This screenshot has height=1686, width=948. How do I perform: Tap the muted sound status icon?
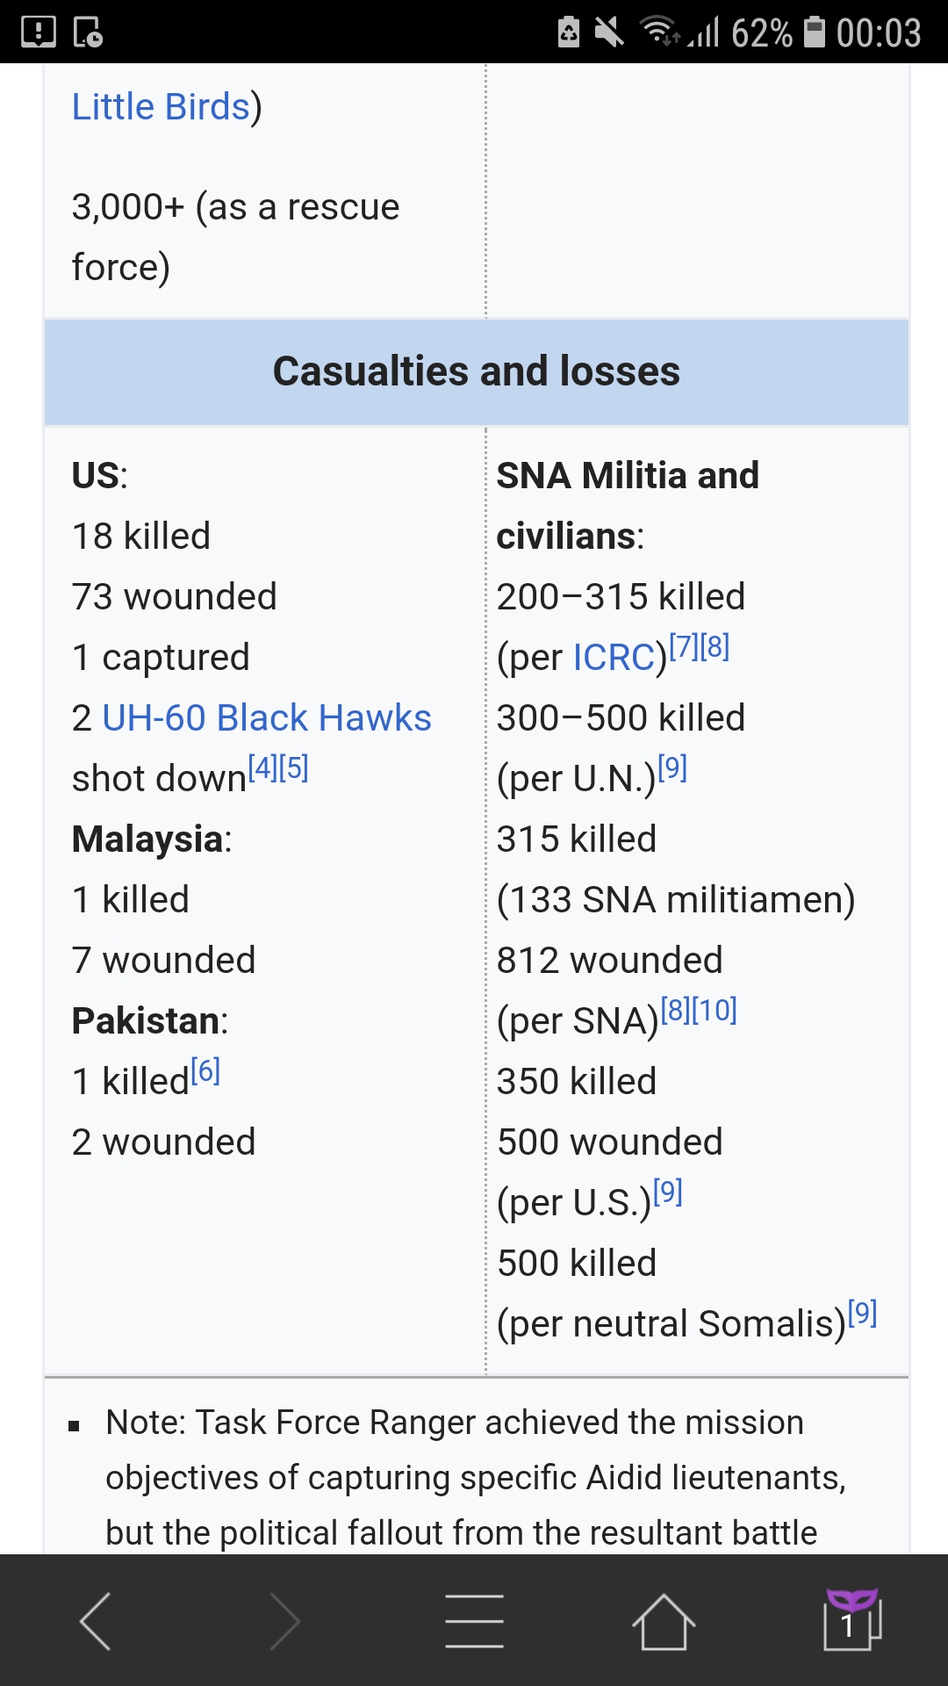click(x=608, y=32)
